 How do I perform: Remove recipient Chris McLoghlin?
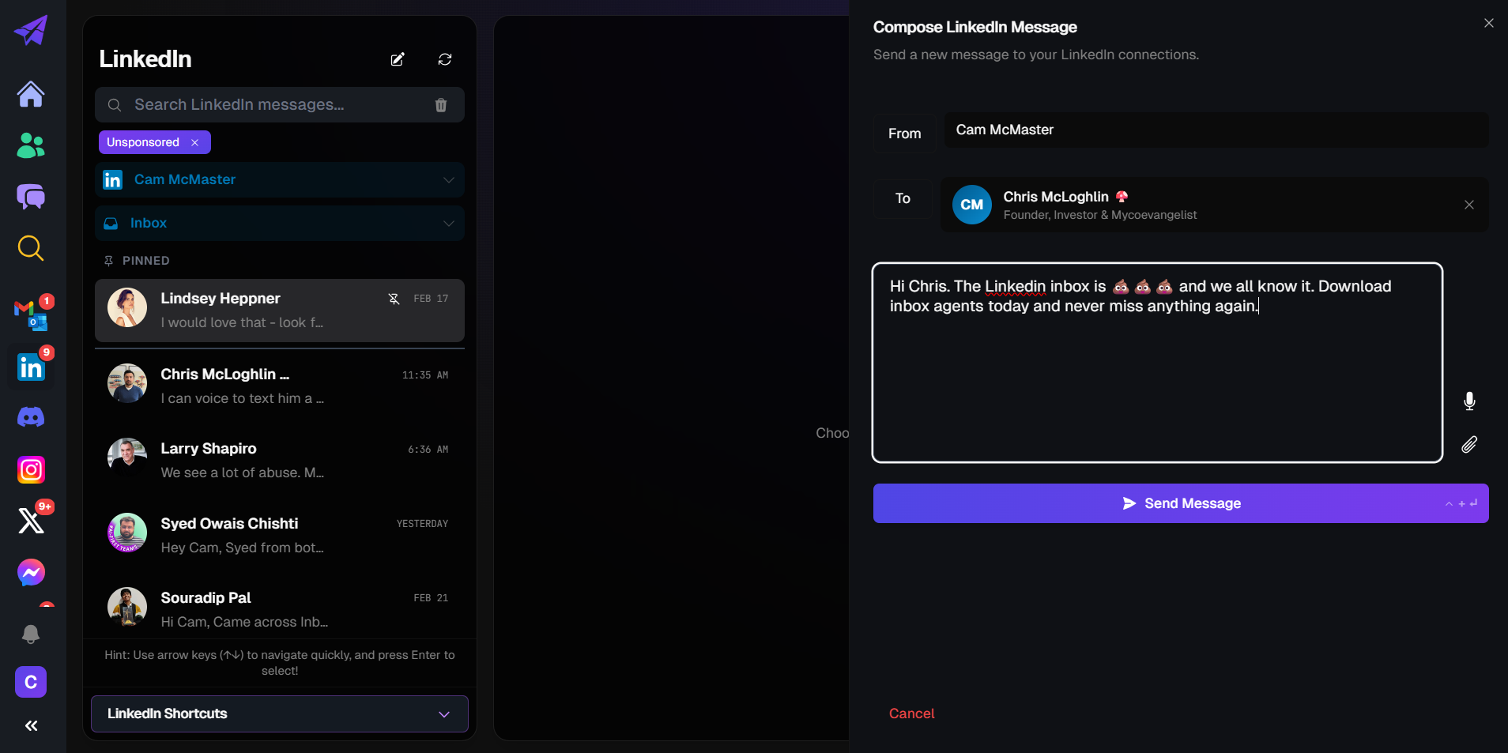1469,205
